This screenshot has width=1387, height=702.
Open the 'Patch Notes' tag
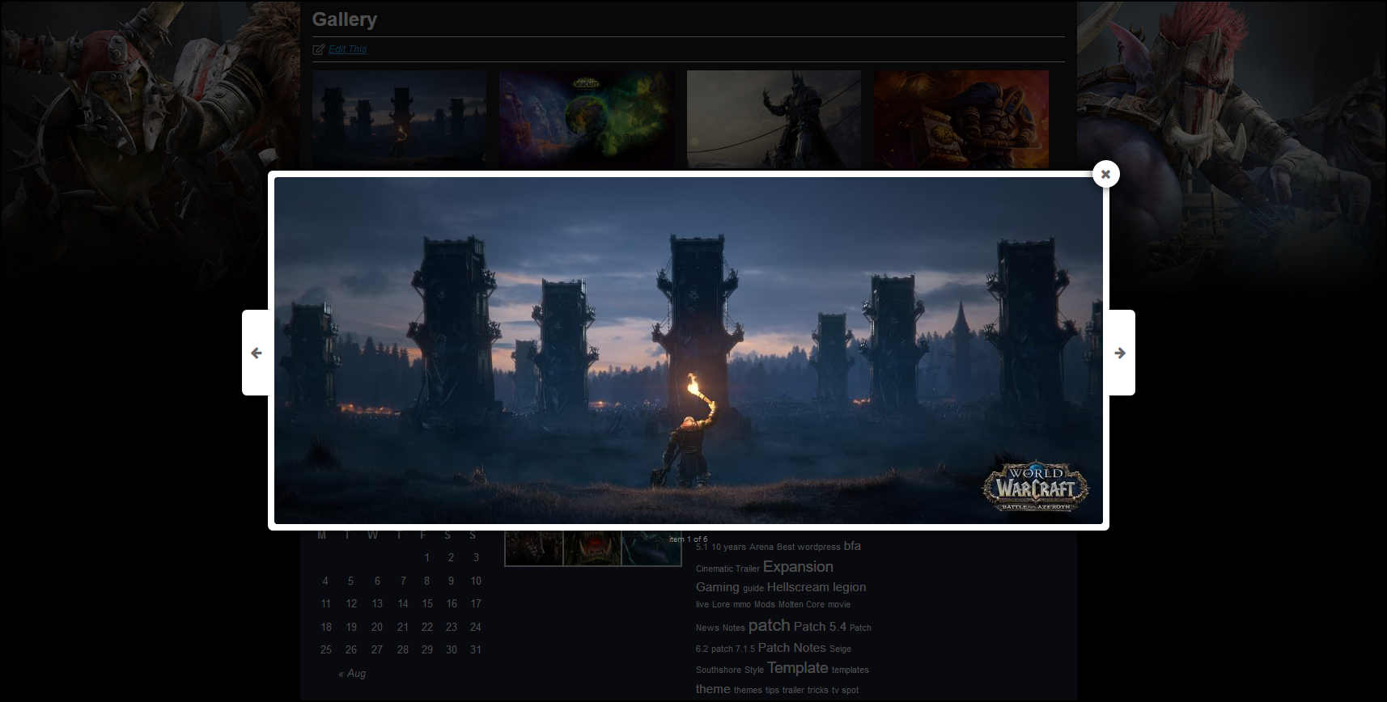click(x=791, y=648)
